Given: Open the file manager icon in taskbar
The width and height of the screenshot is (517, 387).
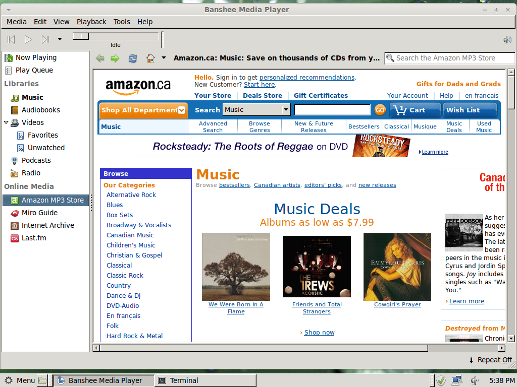Looking at the screenshot, I should [42, 381].
